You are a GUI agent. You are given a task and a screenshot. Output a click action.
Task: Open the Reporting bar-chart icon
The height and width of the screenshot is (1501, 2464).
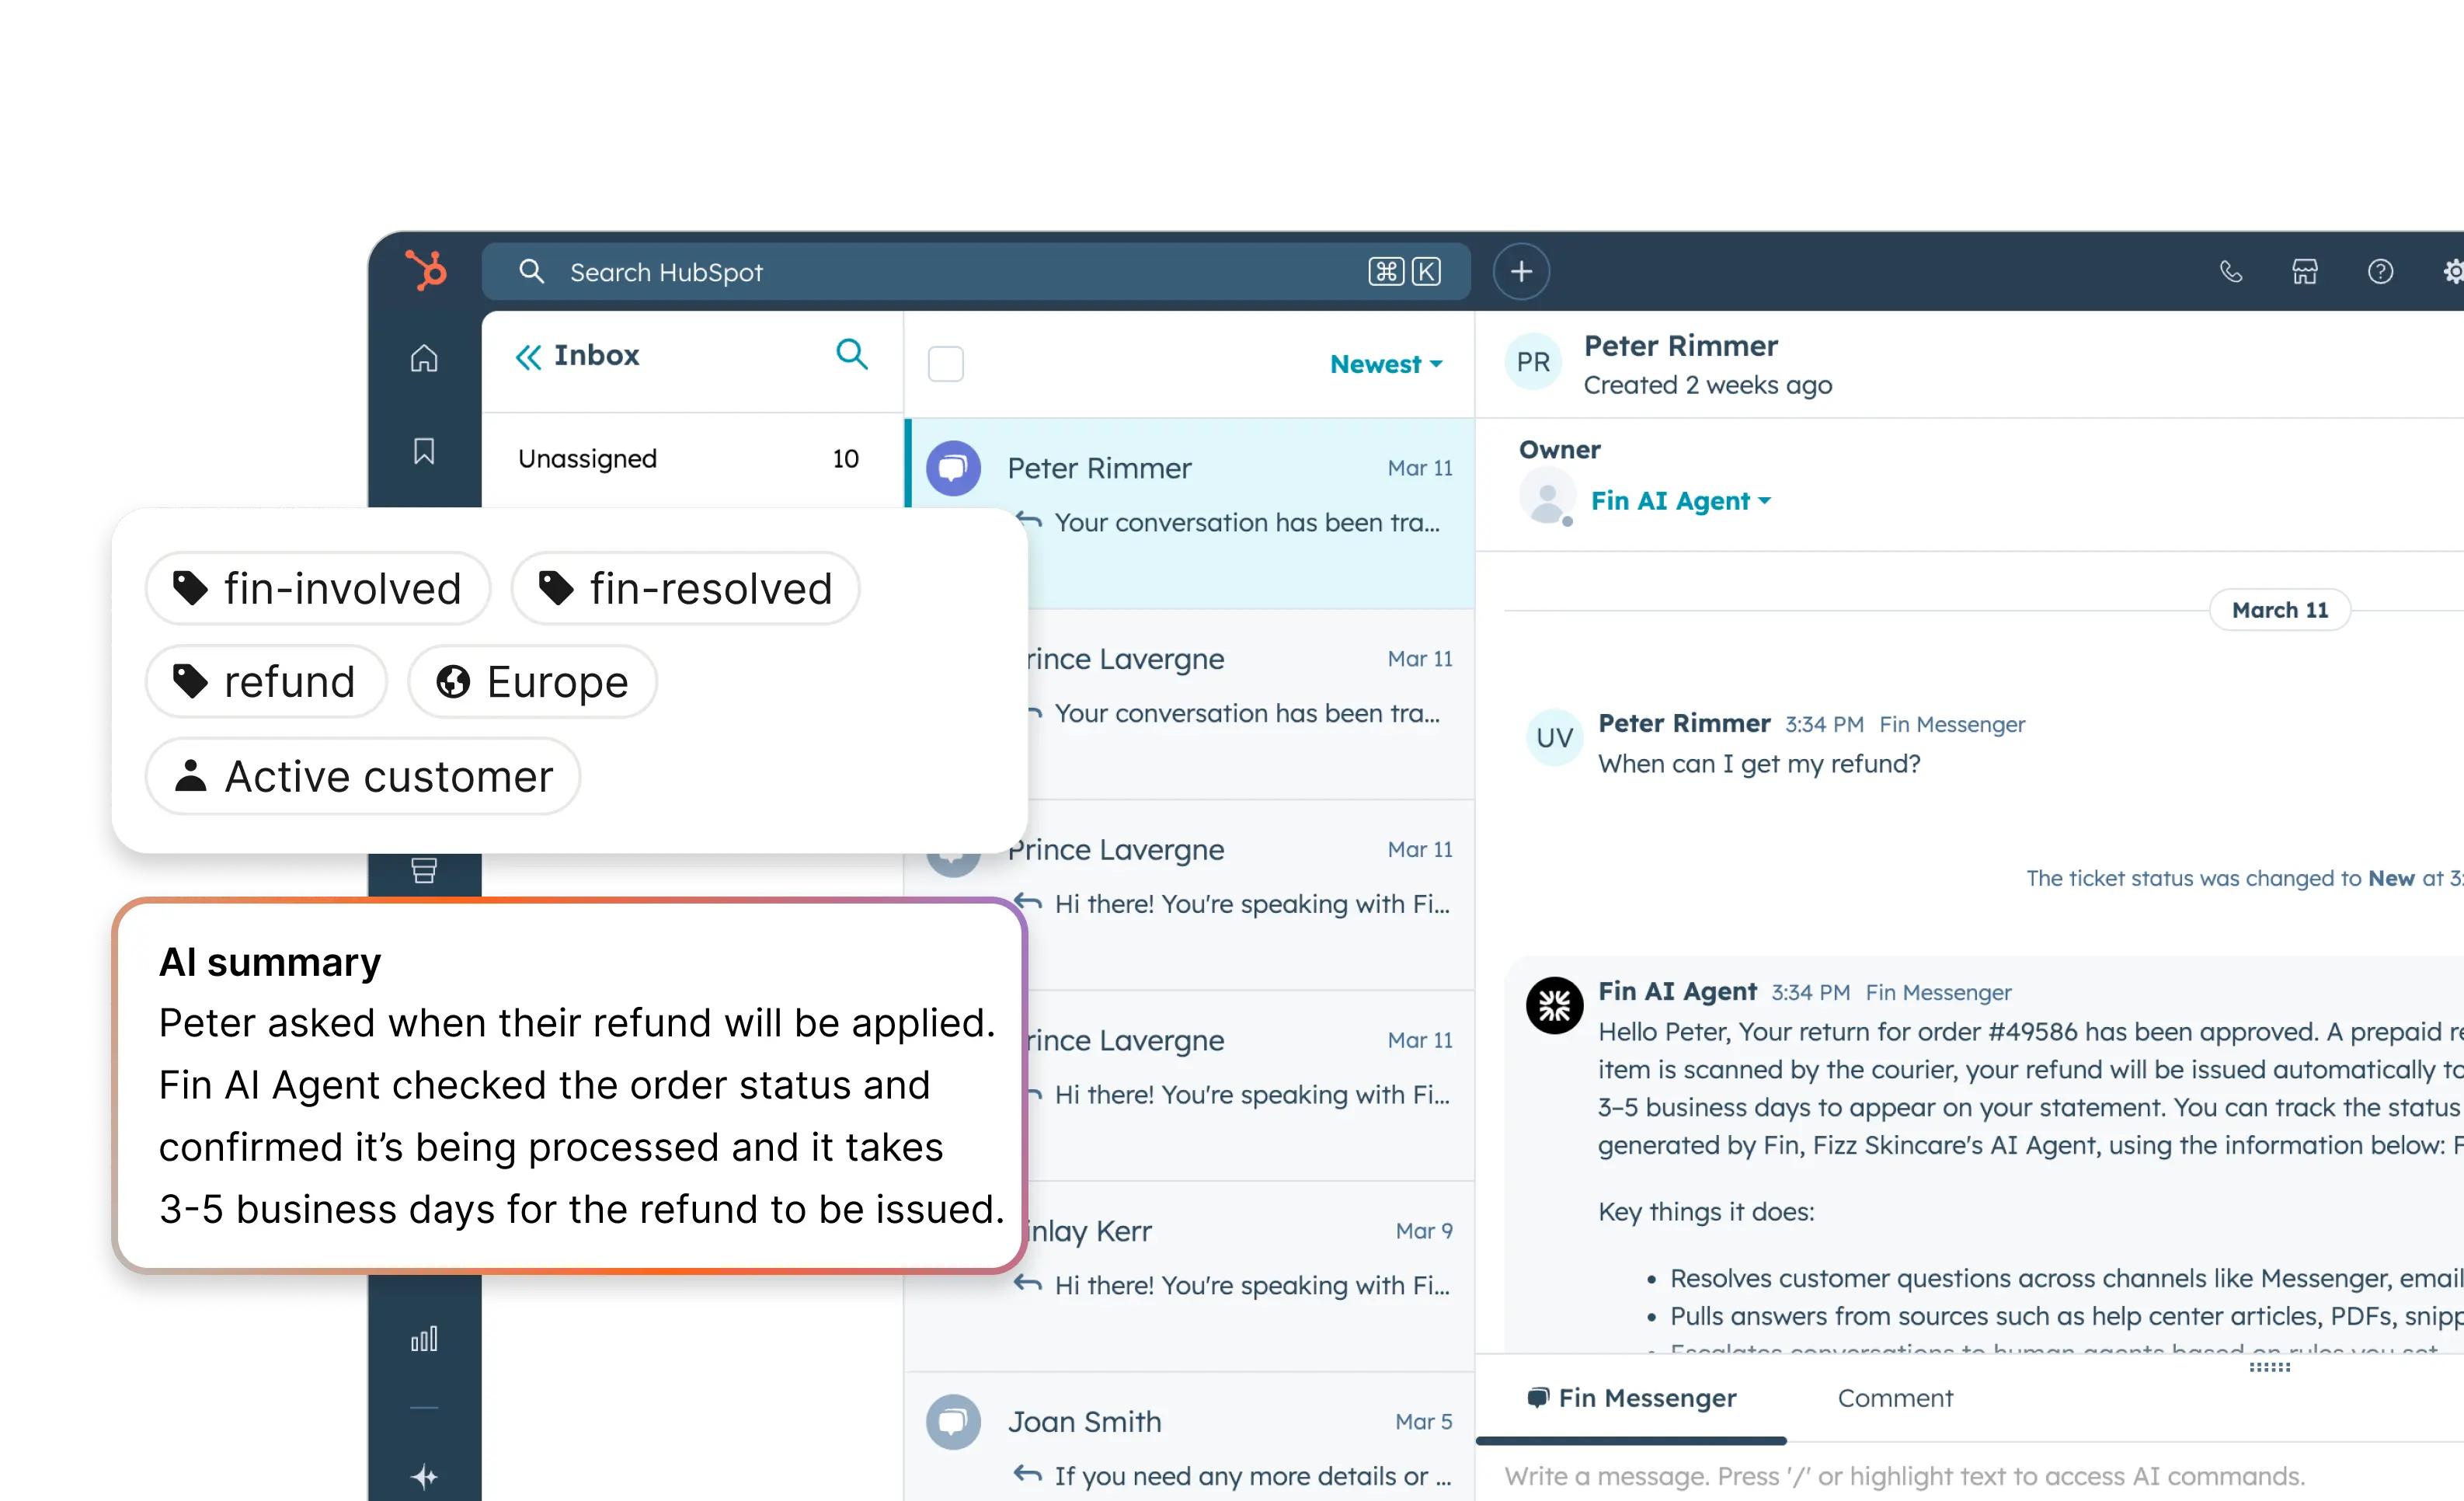tap(424, 1338)
